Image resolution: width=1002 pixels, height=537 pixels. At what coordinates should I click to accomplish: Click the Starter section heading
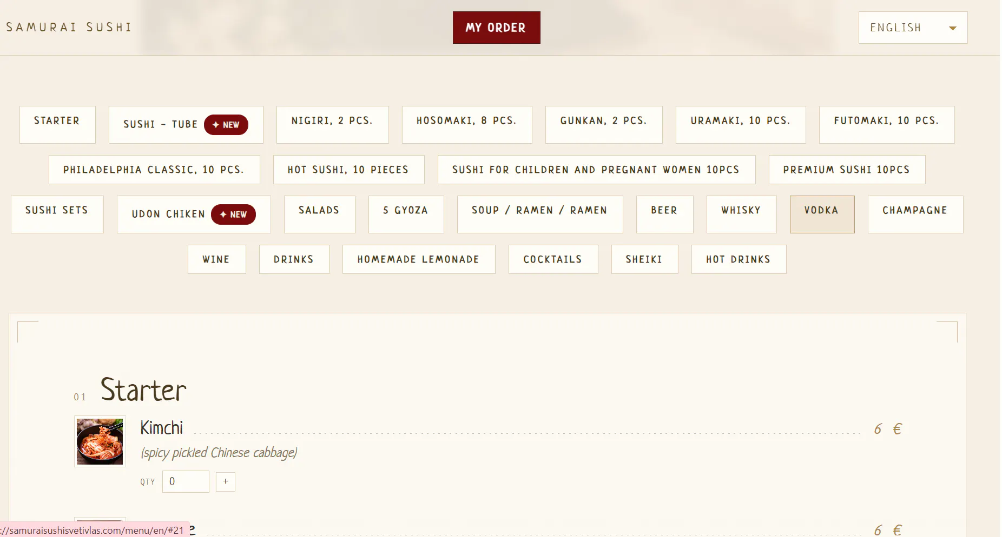[143, 390]
